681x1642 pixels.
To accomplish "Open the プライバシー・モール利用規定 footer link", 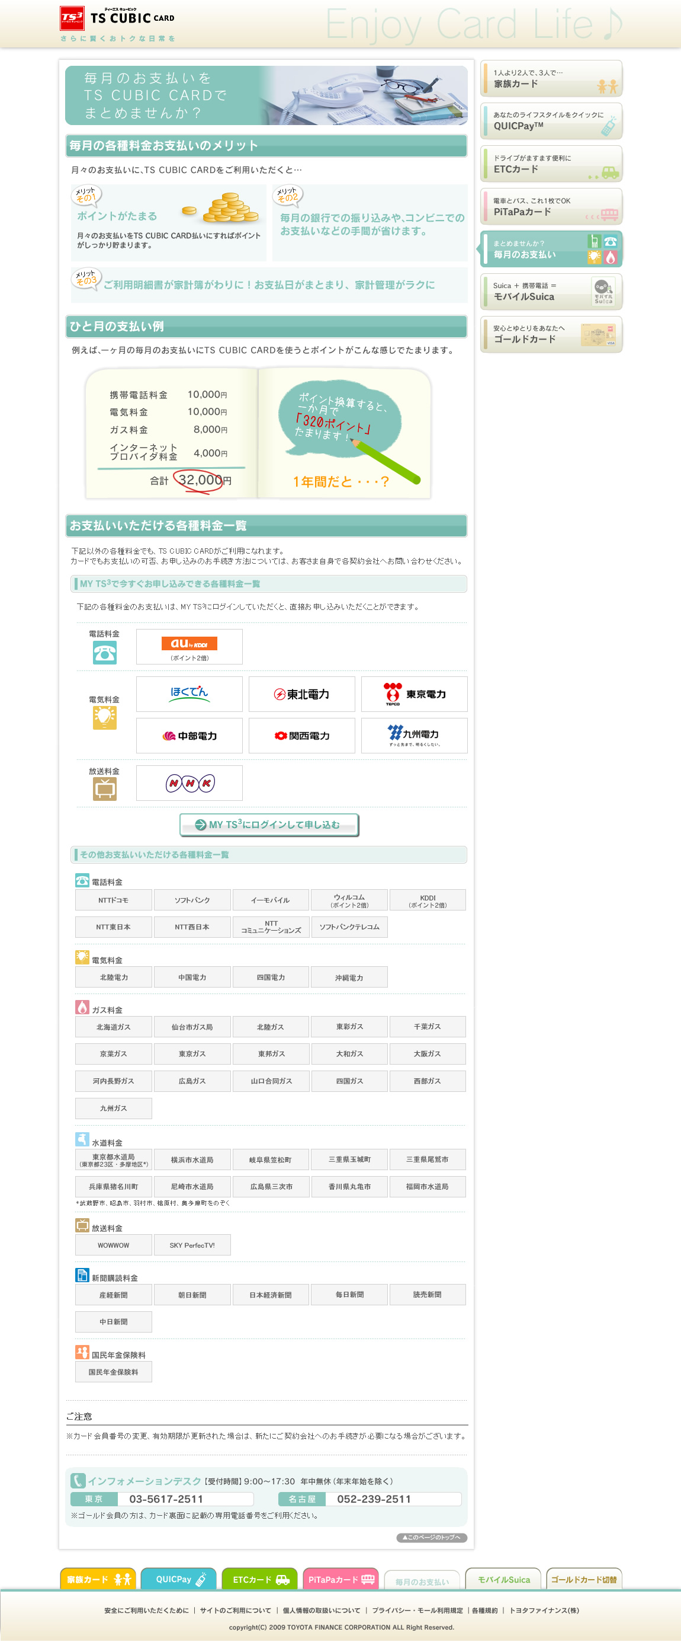I will coord(417,1610).
